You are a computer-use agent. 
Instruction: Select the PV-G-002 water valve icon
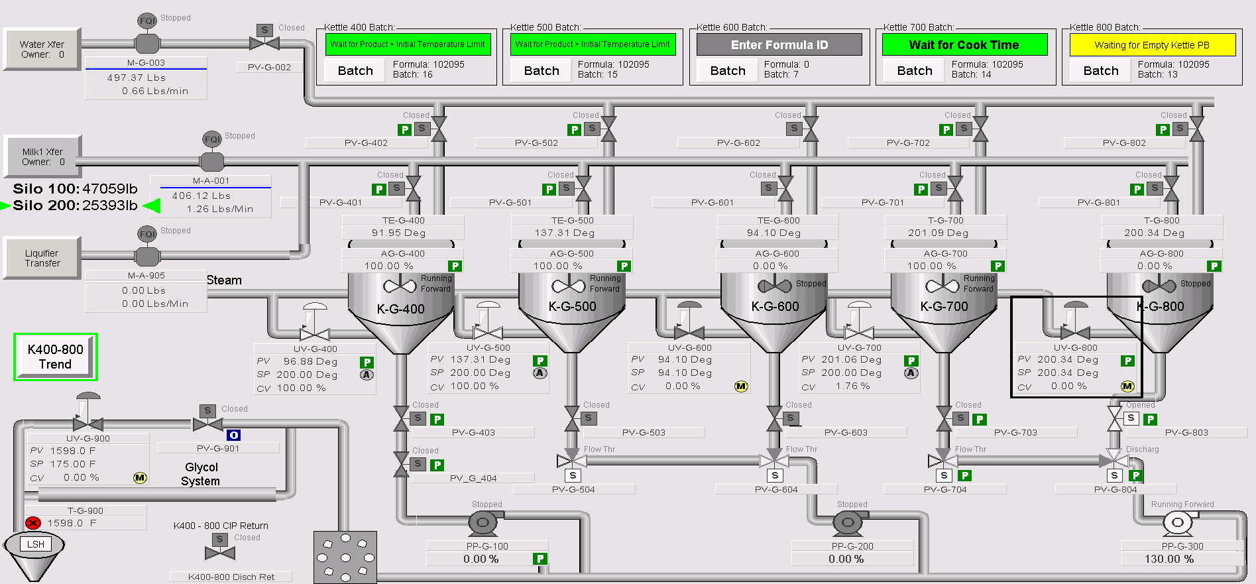264,42
